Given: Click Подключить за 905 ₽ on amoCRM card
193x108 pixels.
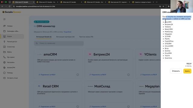Looking at the screenshot, I should tap(47, 75).
